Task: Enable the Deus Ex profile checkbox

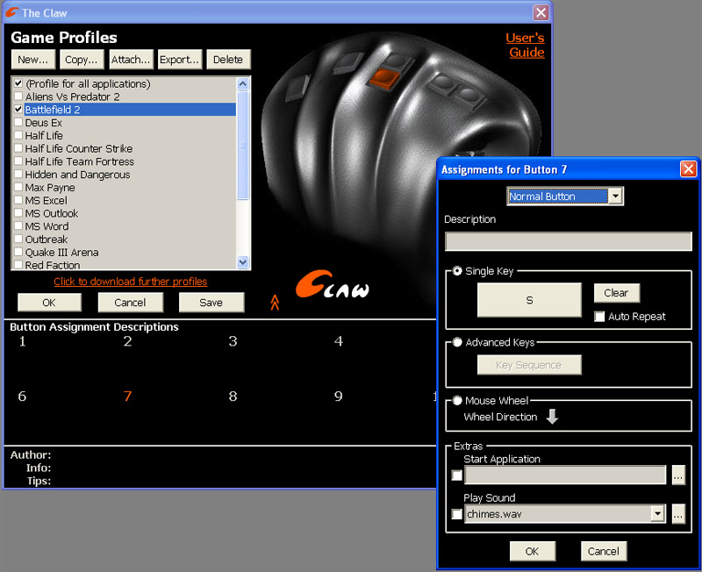Action: [x=18, y=122]
